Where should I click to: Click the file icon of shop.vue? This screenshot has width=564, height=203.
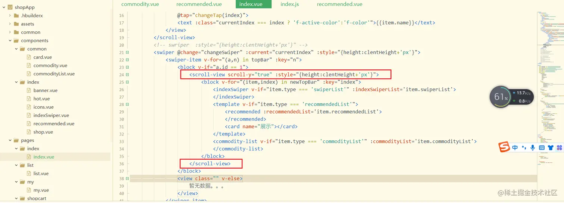point(29,132)
